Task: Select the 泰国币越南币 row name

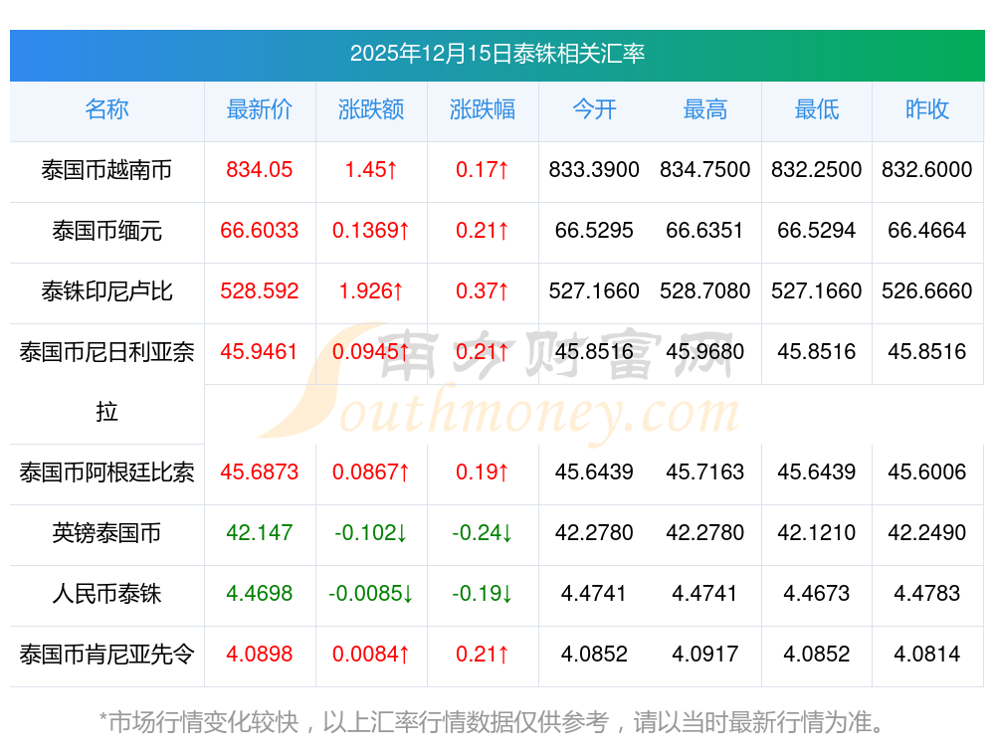Action: [106, 170]
